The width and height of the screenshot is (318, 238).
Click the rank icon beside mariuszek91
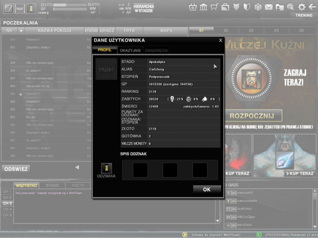tap(228, 193)
